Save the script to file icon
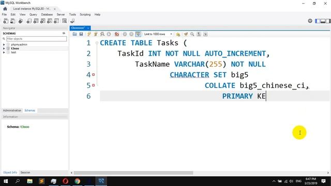Image resolution: width=331 pixels, height=186 pixels. pyautogui.click(x=81, y=34)
